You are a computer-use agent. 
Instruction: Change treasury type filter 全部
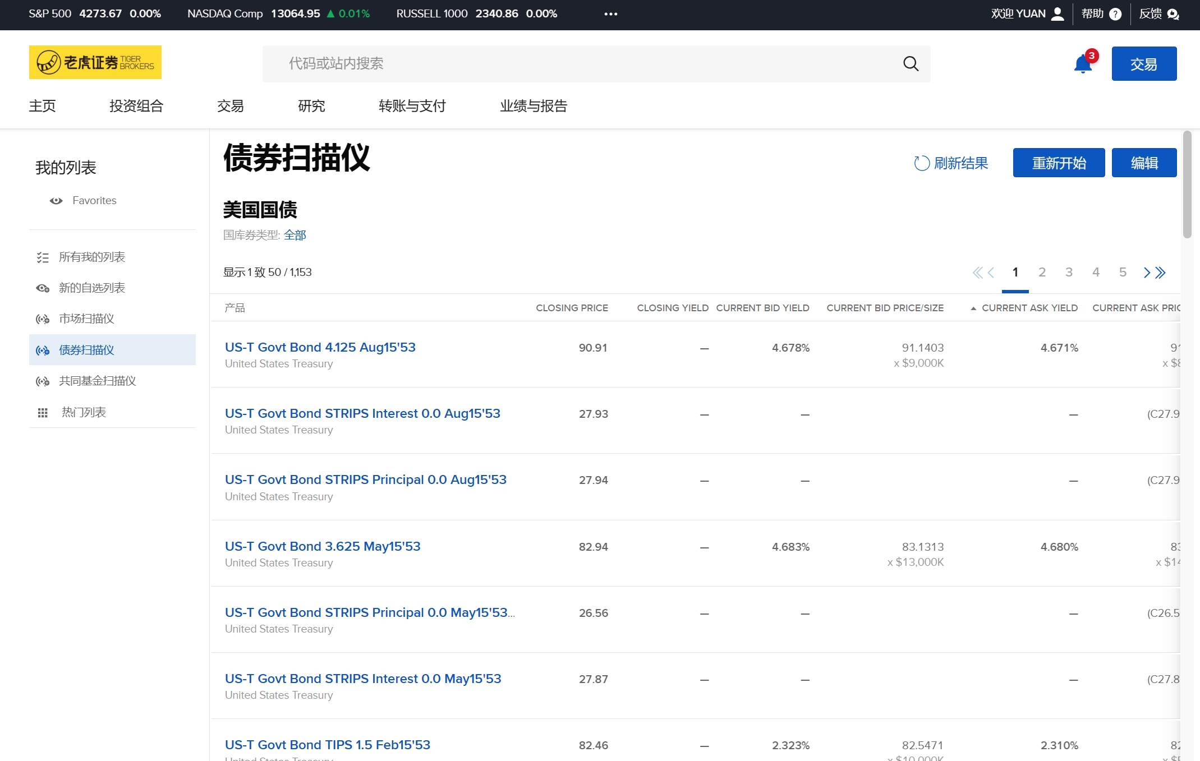click(295, 235)
